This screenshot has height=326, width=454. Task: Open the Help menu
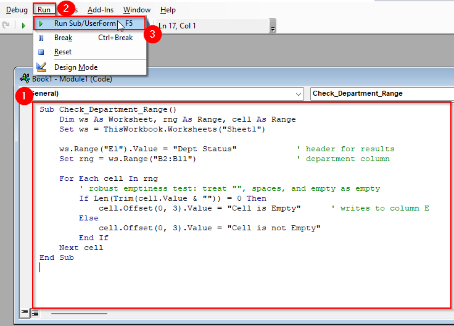click(167, 9)
